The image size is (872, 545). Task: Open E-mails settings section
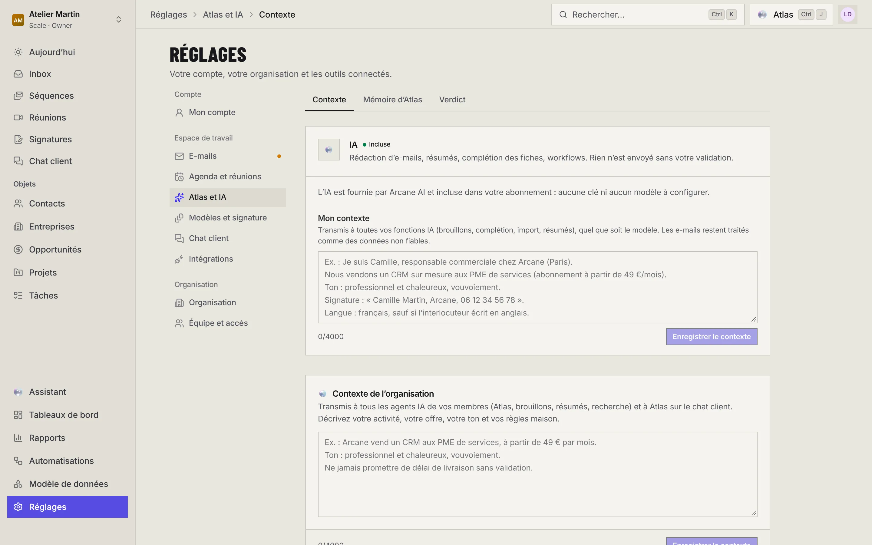pyautogui.click(x=227, y=156)
